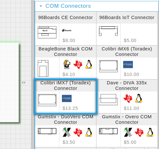
Task: Click the 96Boards IoT Connector title
Action: (127, 17)
